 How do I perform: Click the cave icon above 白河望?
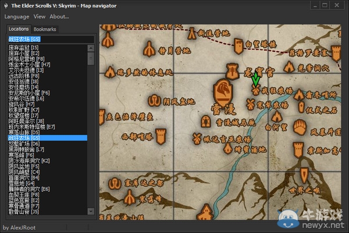(x=277, y=116)
